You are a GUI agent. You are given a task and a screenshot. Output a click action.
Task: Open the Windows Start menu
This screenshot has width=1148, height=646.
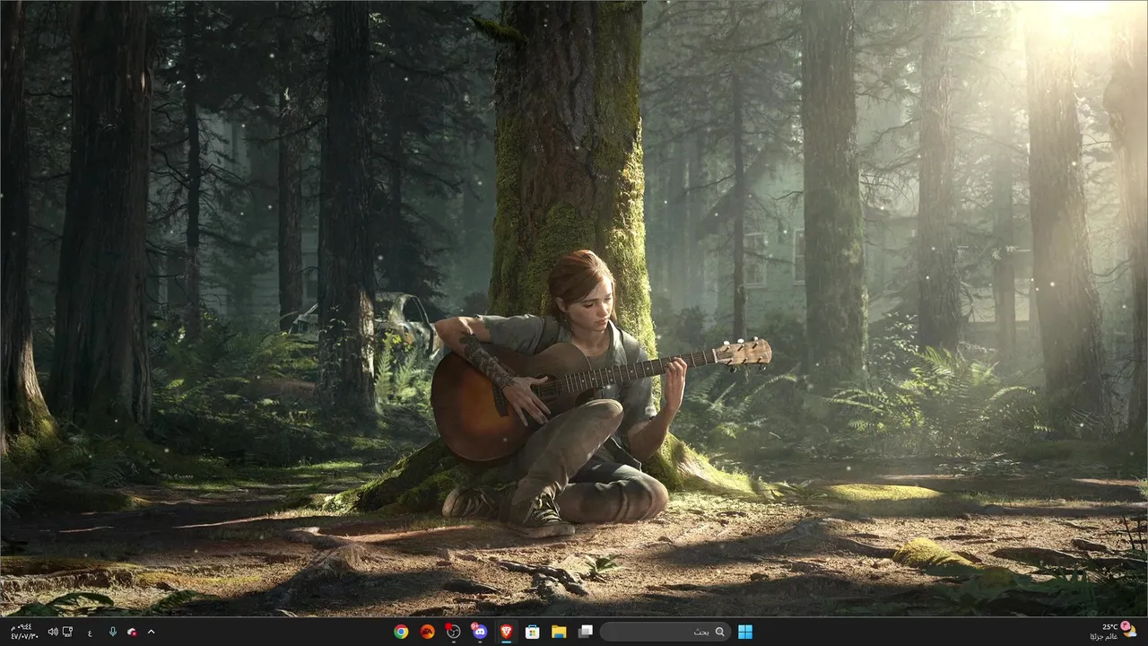point(745,632)
